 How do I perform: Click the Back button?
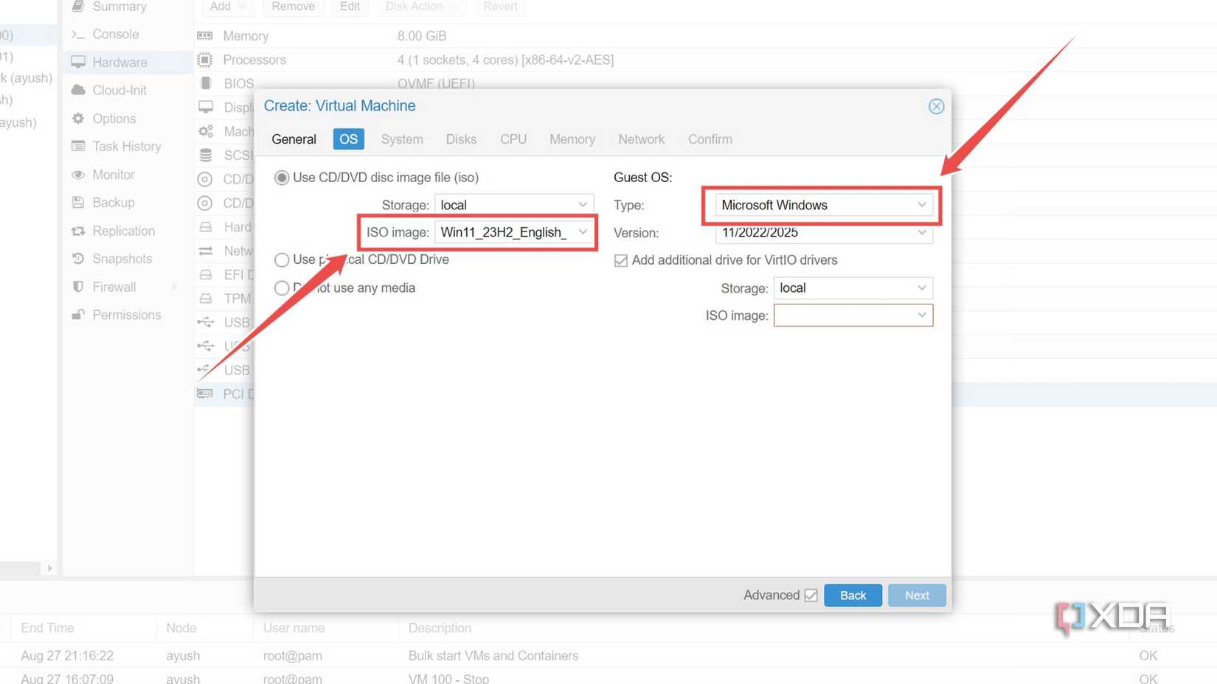[853, 596]
